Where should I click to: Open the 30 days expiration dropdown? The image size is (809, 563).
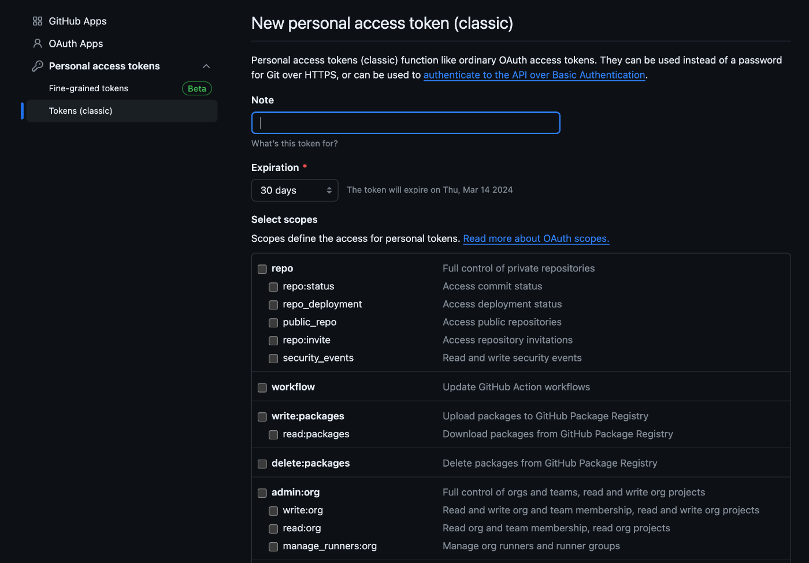tap(295, 190)
